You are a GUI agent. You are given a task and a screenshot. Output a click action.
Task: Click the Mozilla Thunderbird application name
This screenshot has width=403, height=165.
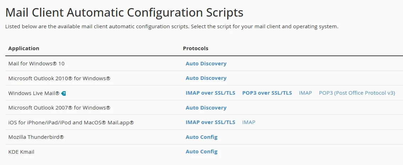tap(36, 137)
